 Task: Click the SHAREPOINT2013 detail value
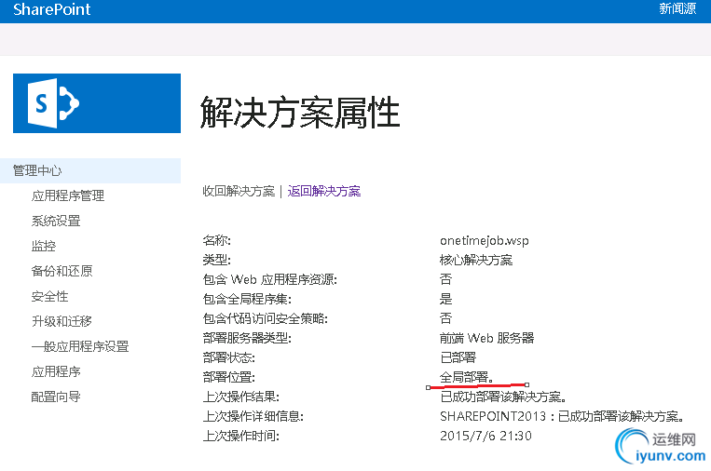click(562, 416)
